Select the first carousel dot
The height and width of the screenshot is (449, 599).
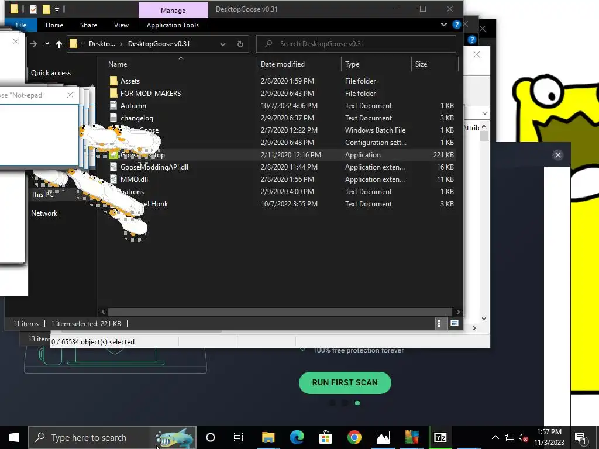[x=332, y=403]
